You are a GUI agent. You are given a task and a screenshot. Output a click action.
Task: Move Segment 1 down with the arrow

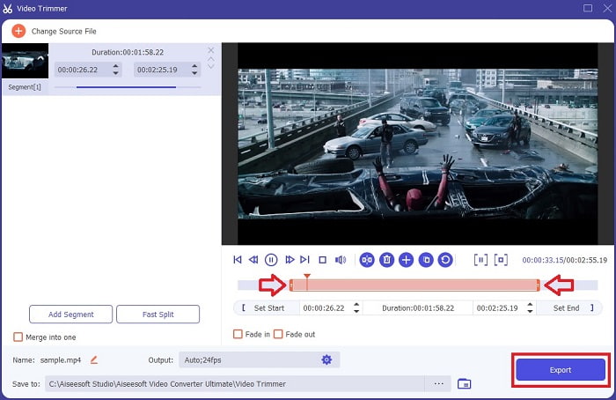click(211, 67)
